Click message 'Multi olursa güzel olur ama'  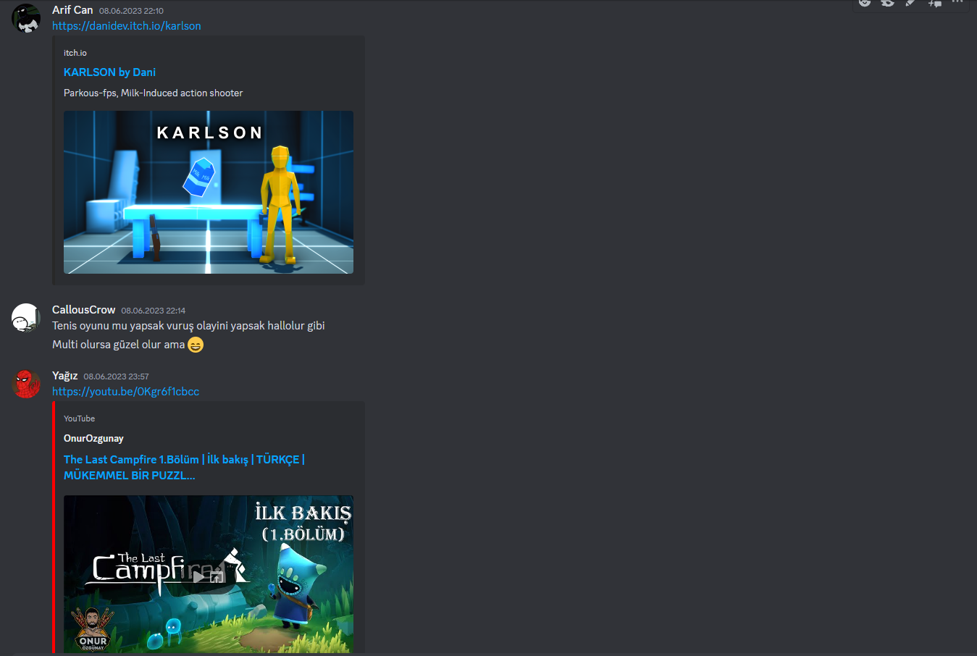[118, 345]
